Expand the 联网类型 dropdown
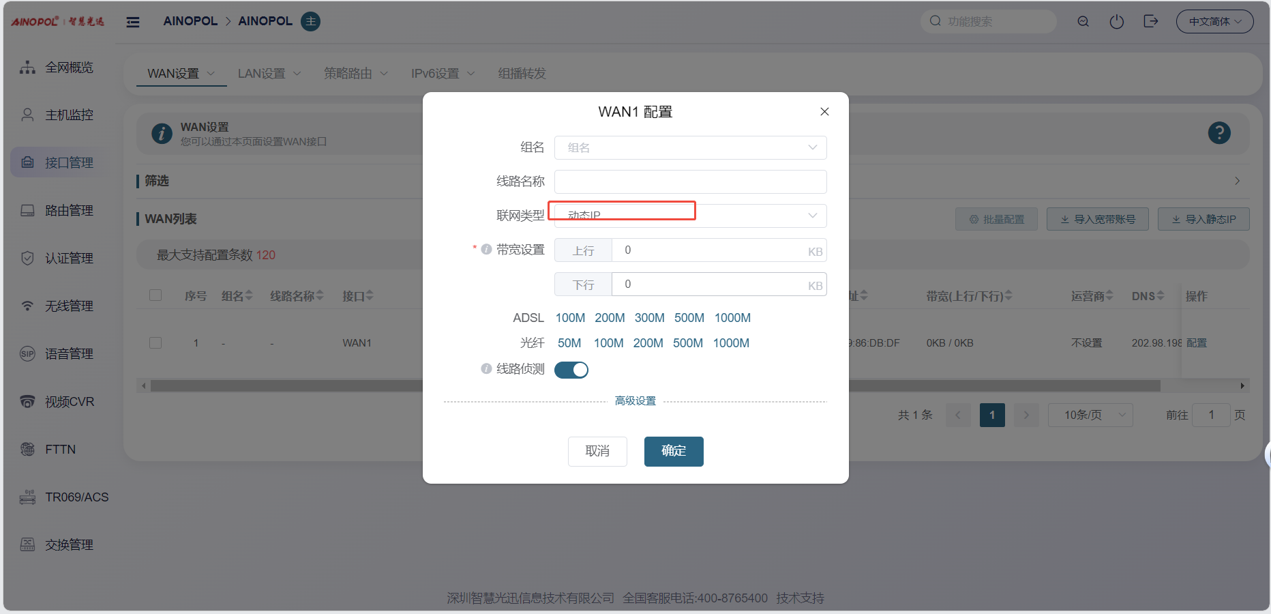The width and height of the screenshot is (1271, 614). point(689,216)
